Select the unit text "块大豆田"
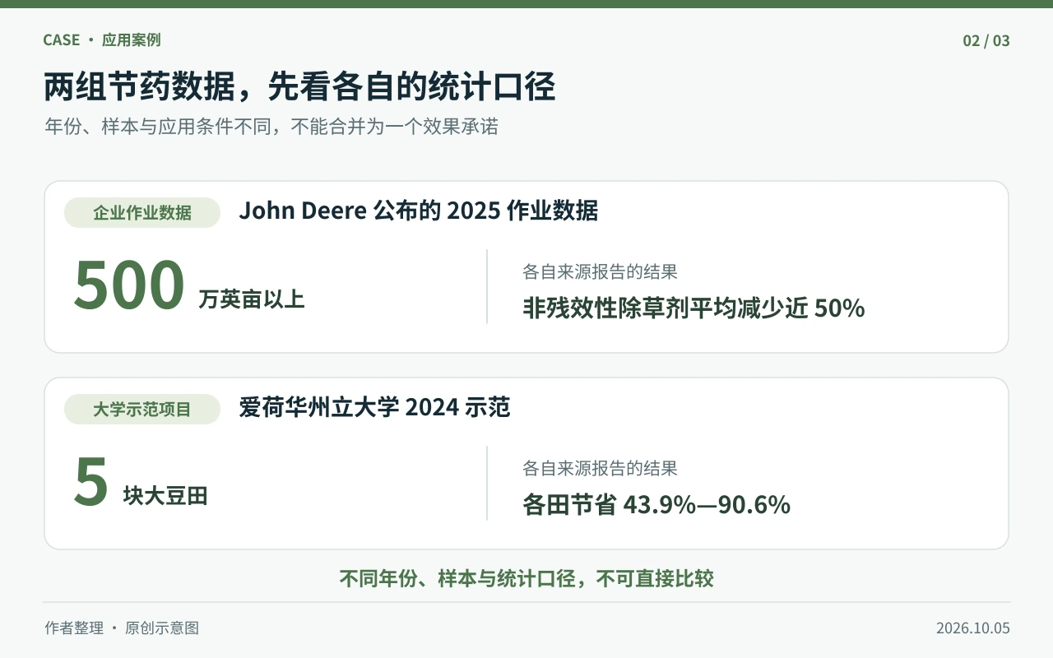The height and width of the screenshot is (658, 1053). point(165,496)
